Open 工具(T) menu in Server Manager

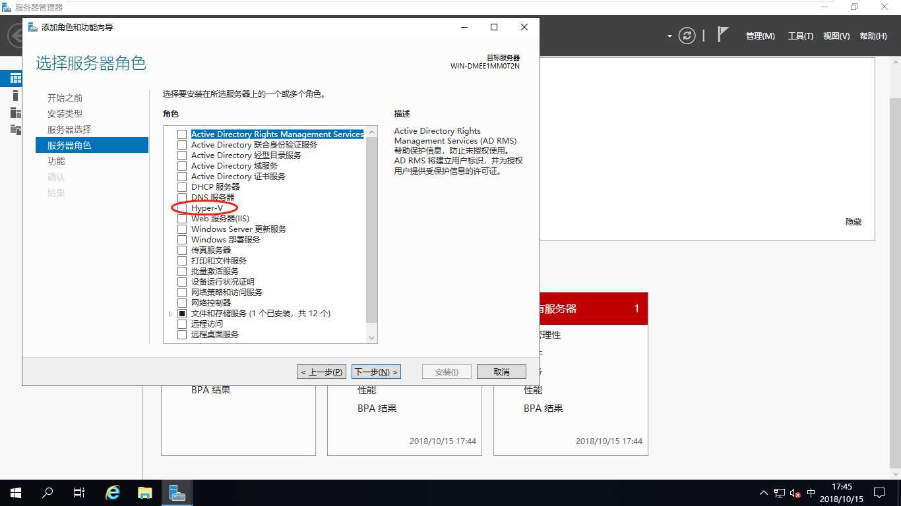coord(800,36)
